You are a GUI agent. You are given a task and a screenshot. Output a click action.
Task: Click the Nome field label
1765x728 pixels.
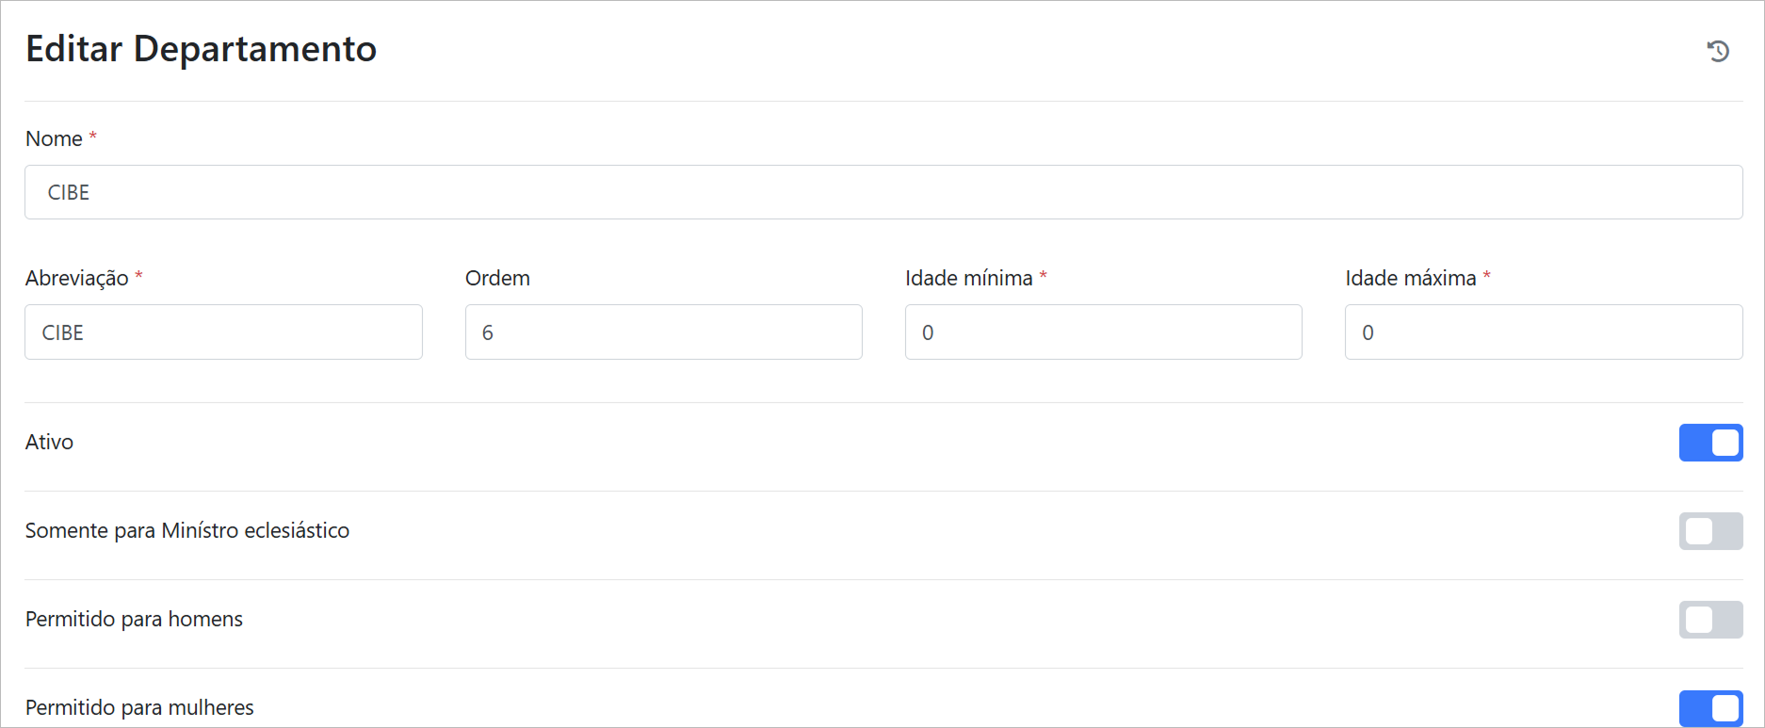point(54,138)
